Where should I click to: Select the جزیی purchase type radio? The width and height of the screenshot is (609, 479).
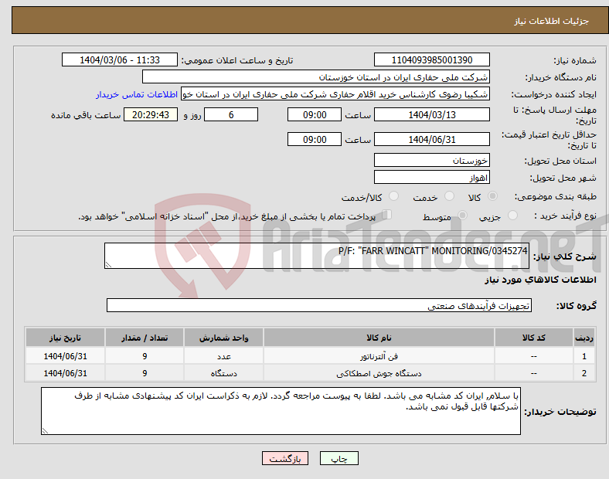pyautogui.click(x=512, y=215)
